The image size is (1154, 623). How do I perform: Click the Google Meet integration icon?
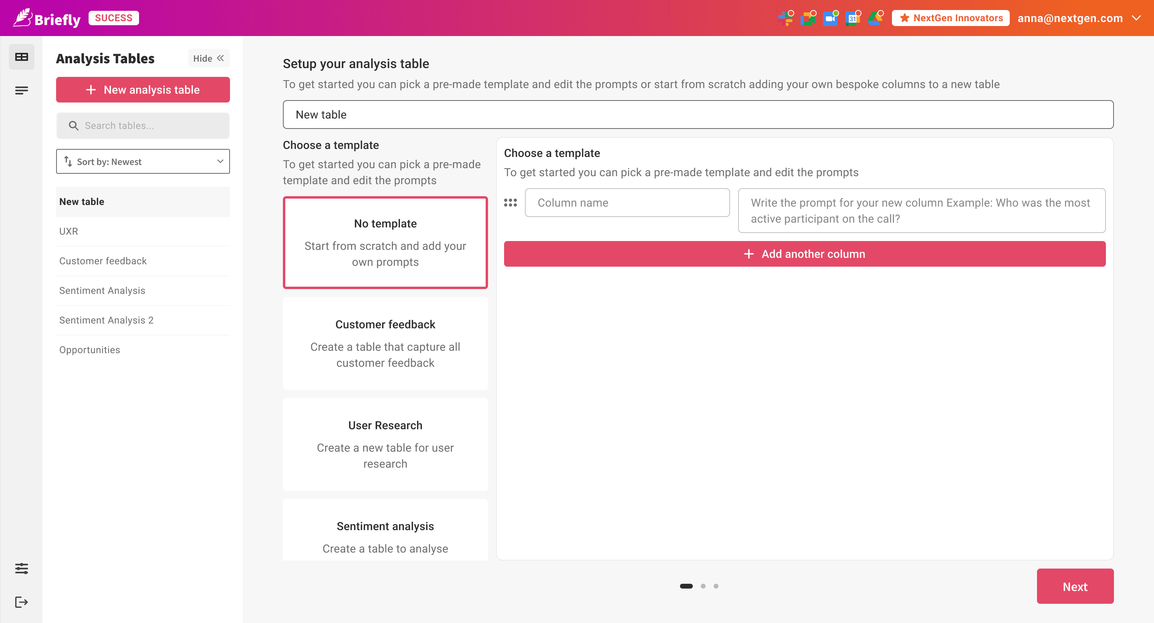[807, 18]
